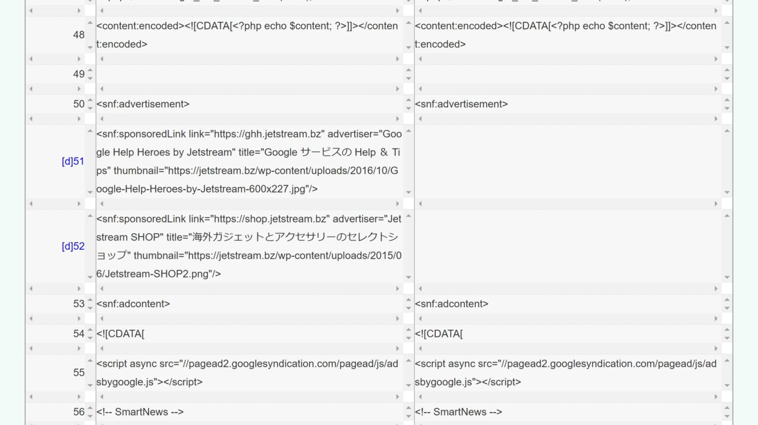
Task: Click the left SmartNews comment on line 56
Action: click(x=140, y=412)
